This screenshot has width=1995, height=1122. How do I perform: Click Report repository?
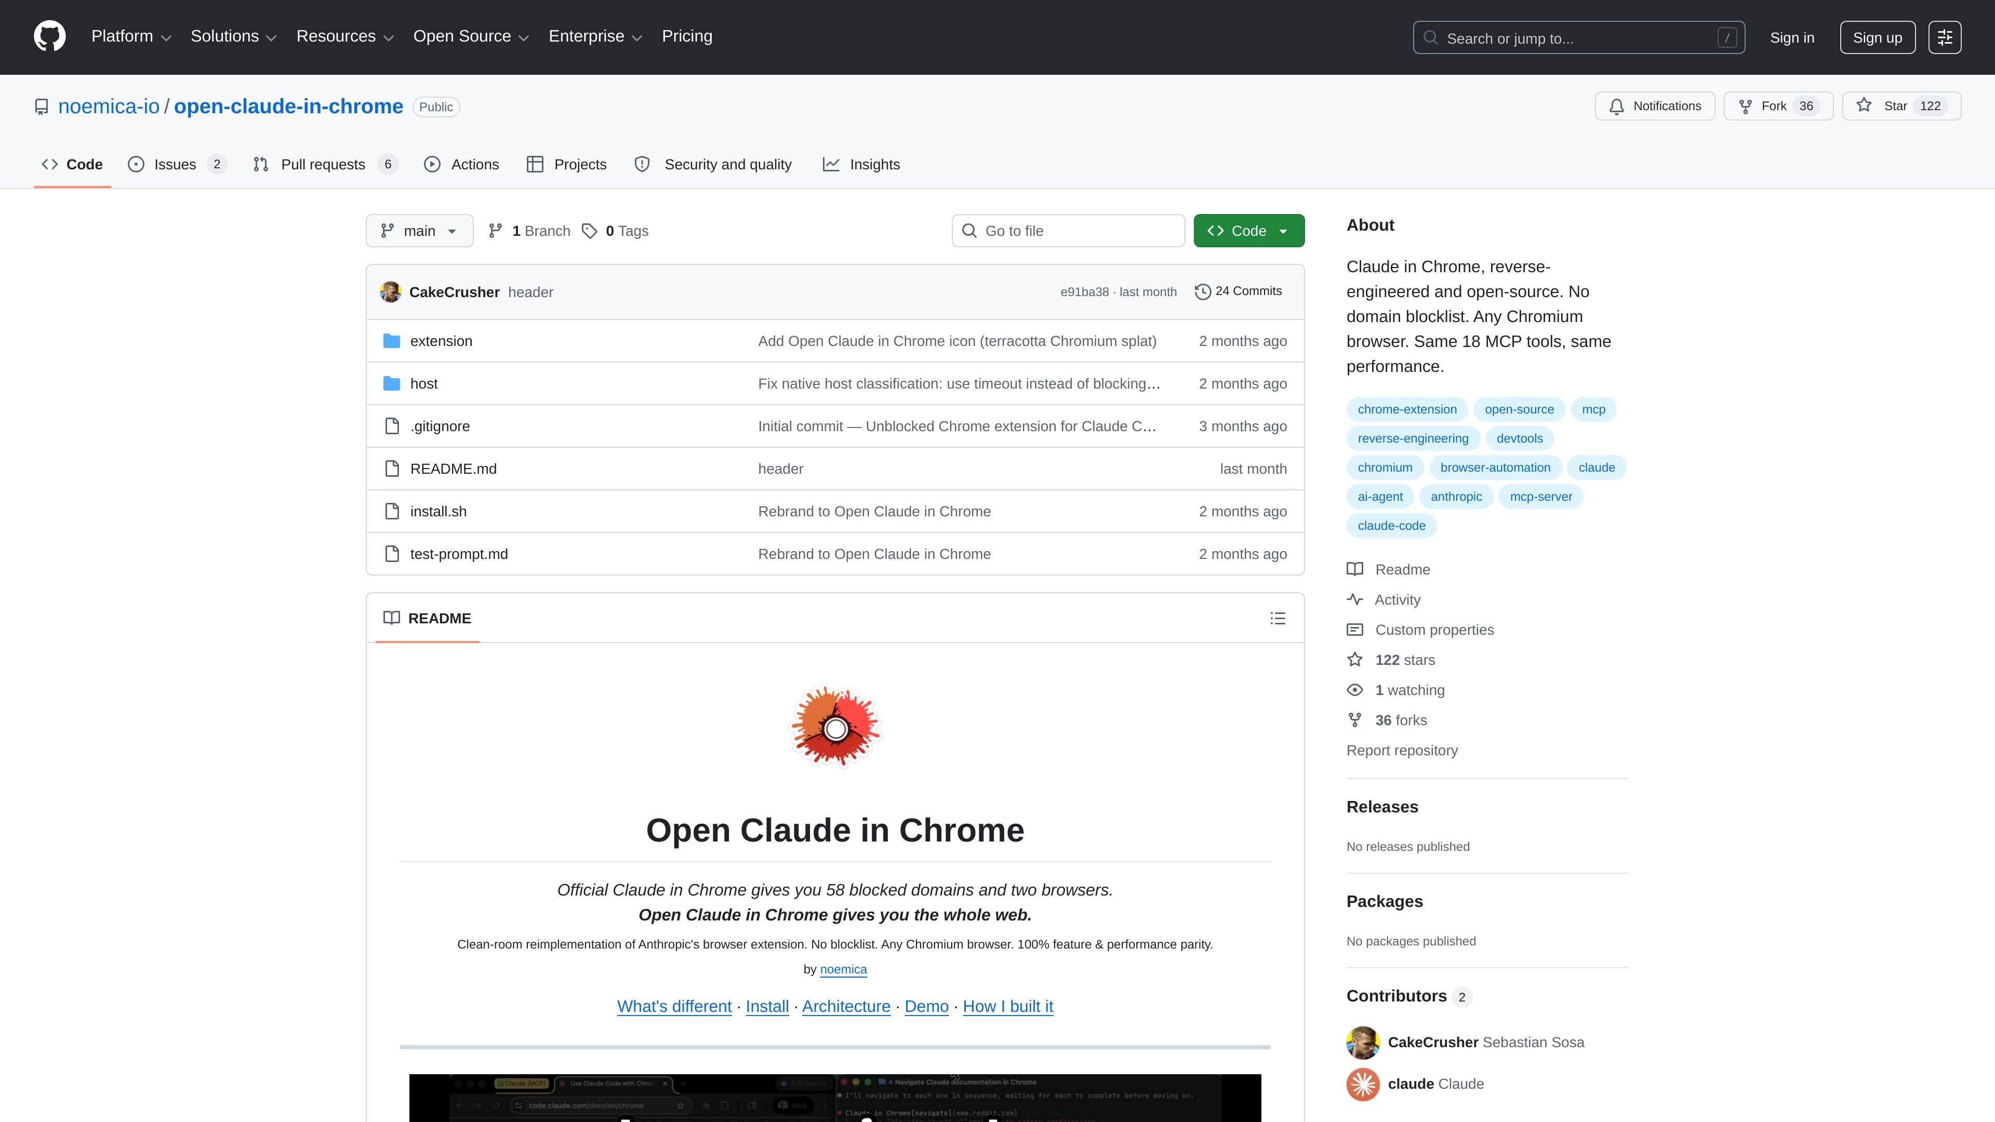[x=1402, y=750]
